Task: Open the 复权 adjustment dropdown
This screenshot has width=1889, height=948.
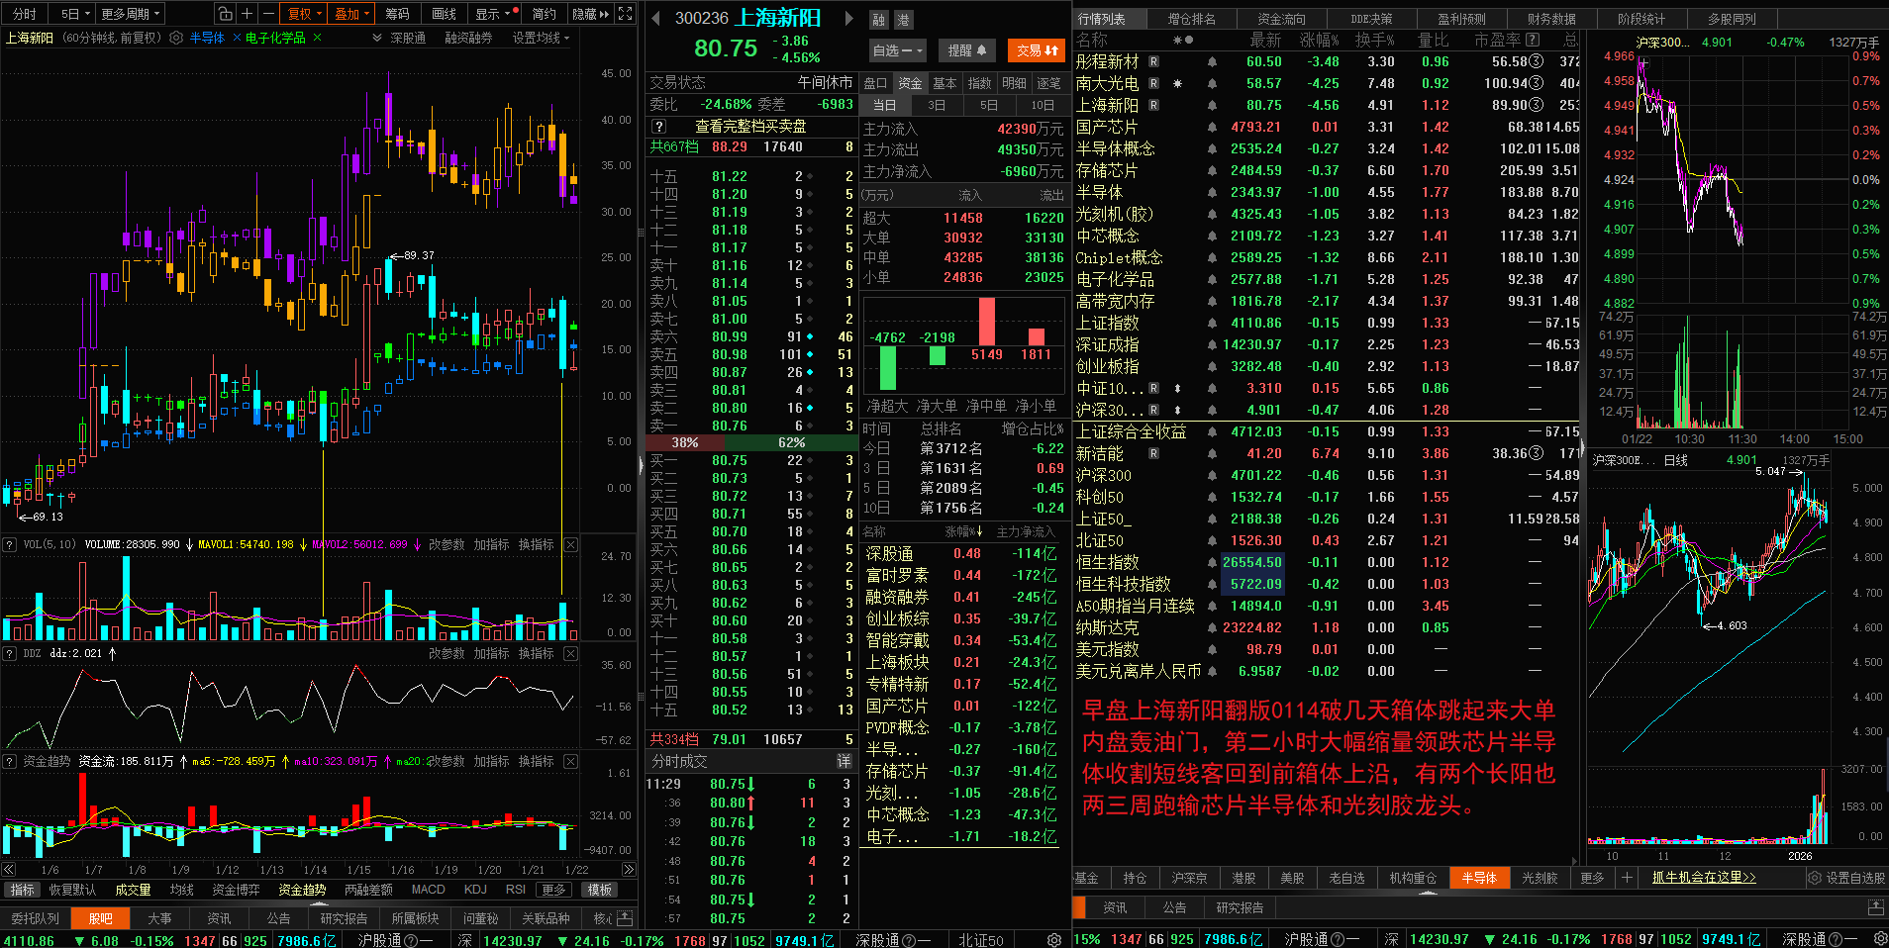Action: [x=305, y=14]
